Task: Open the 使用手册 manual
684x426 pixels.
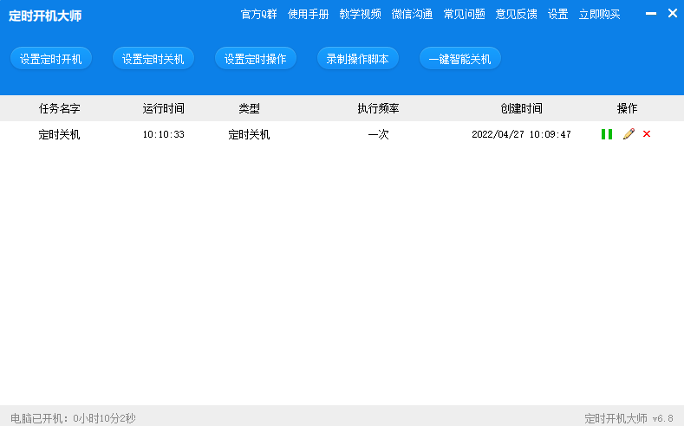Action: click(x=309, y=14)
